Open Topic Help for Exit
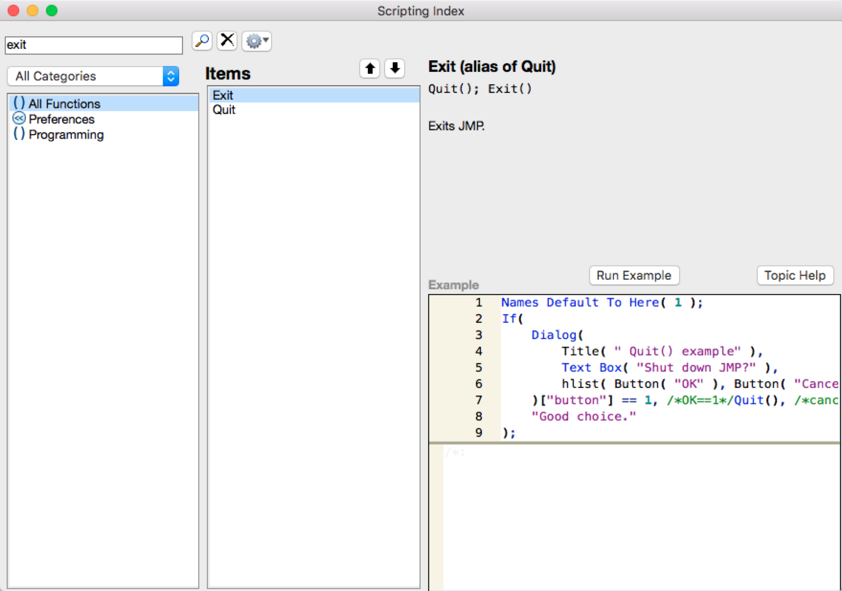The height and width of the screenshot is (591, 842). (x=795, y=275)
